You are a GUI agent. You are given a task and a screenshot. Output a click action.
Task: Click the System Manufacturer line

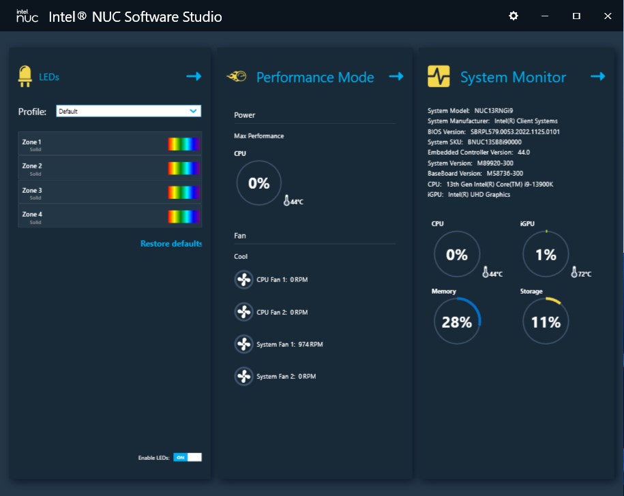coord(492,121)
